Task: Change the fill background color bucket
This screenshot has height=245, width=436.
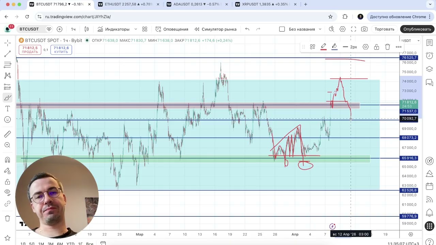Action: 334,47
